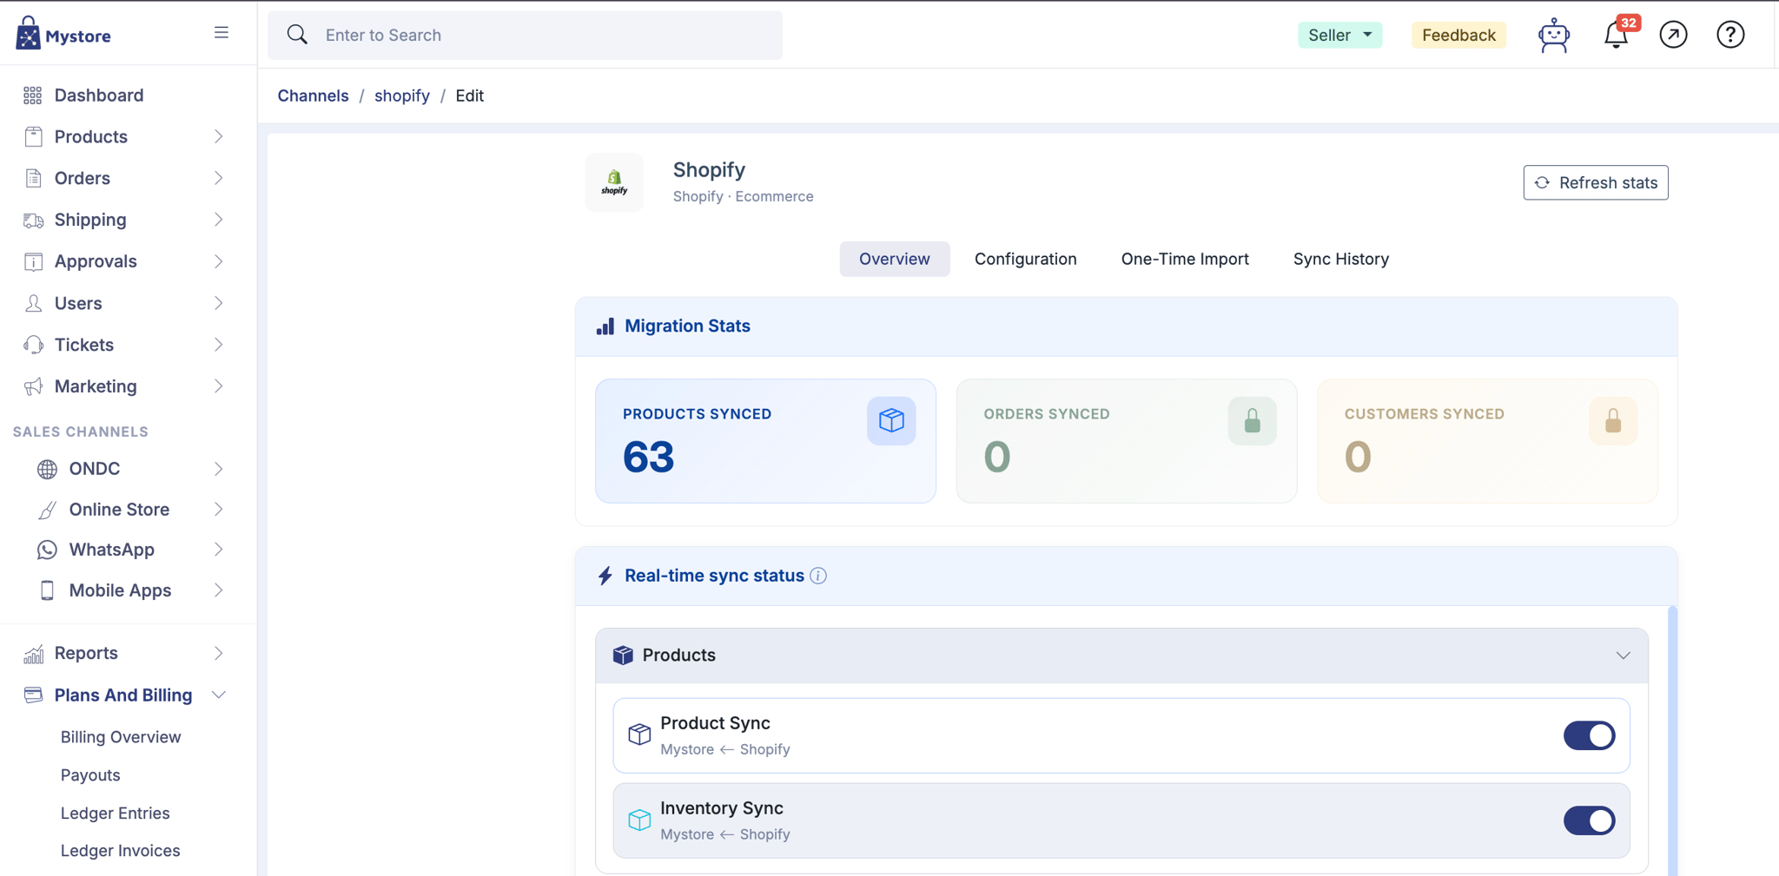Click the external link arrow icon
The image size is (1779, 876).
[x=1673, y=35]
